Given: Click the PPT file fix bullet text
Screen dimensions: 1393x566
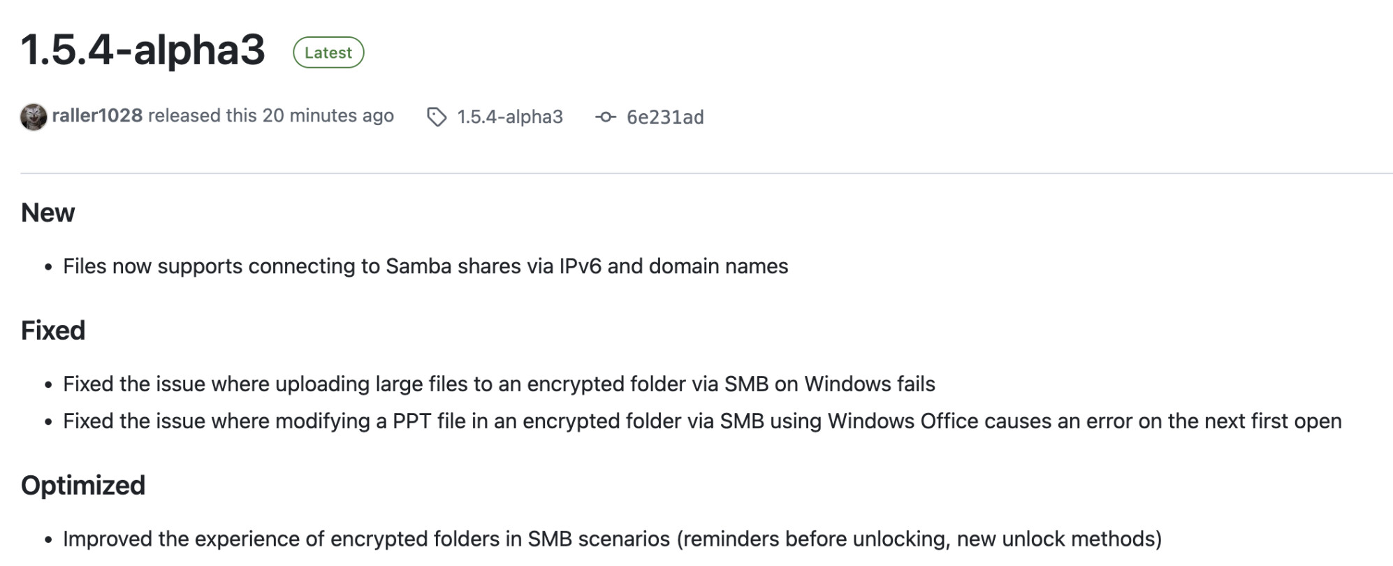Looking at the screenshot, I should point(701,421).
